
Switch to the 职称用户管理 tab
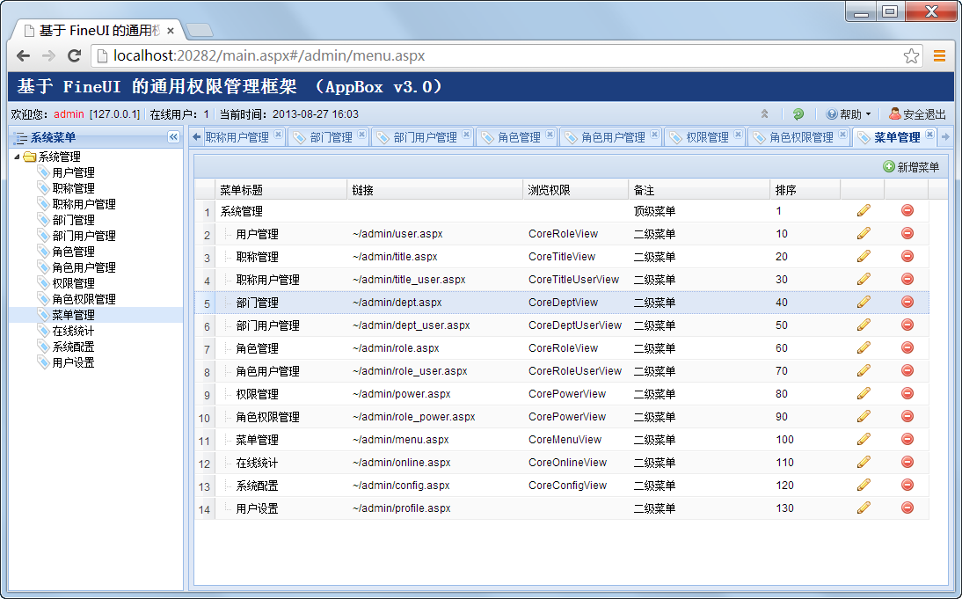(237, 137)
